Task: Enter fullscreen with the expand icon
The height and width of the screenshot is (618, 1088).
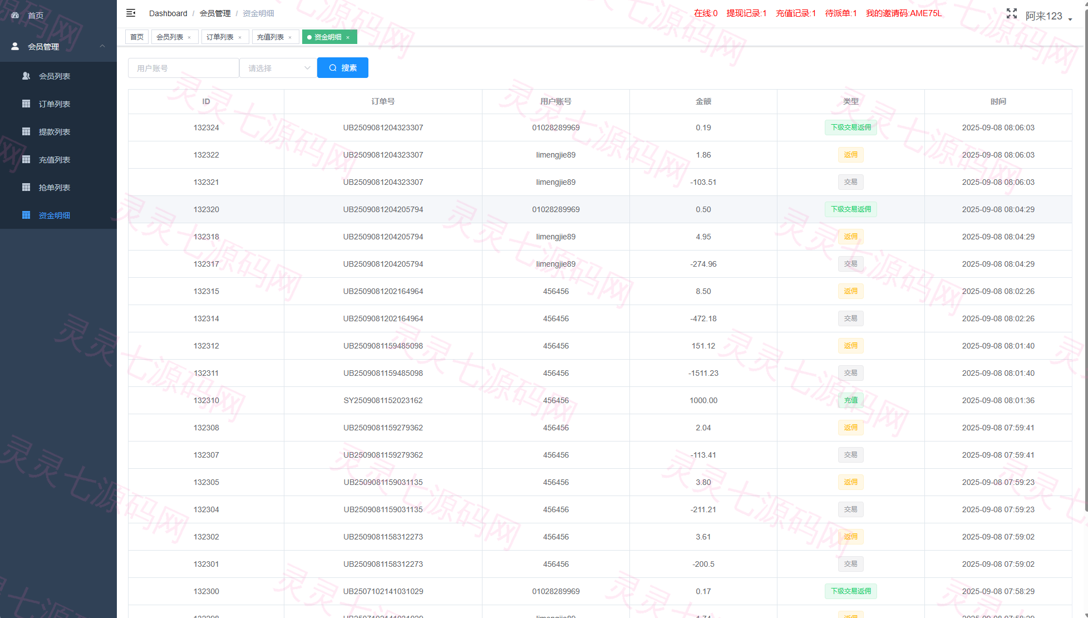Action: tap(1012, 13)
